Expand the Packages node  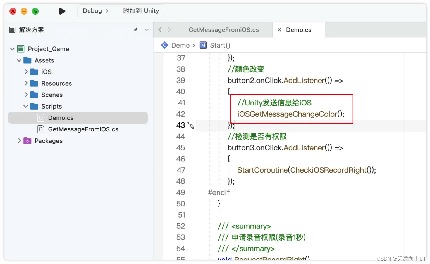tap(19, 140)
